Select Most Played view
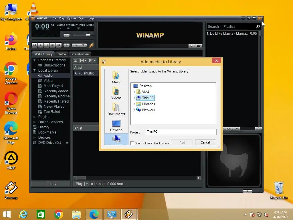The height and width of the screenshot is (220, 293). click(x=53, y=86)
